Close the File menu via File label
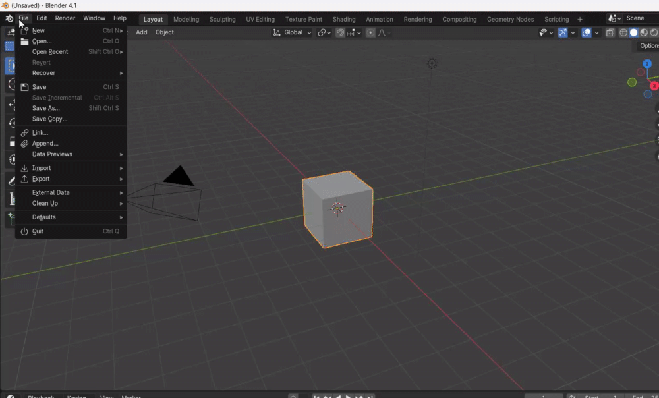 [24, 18]
